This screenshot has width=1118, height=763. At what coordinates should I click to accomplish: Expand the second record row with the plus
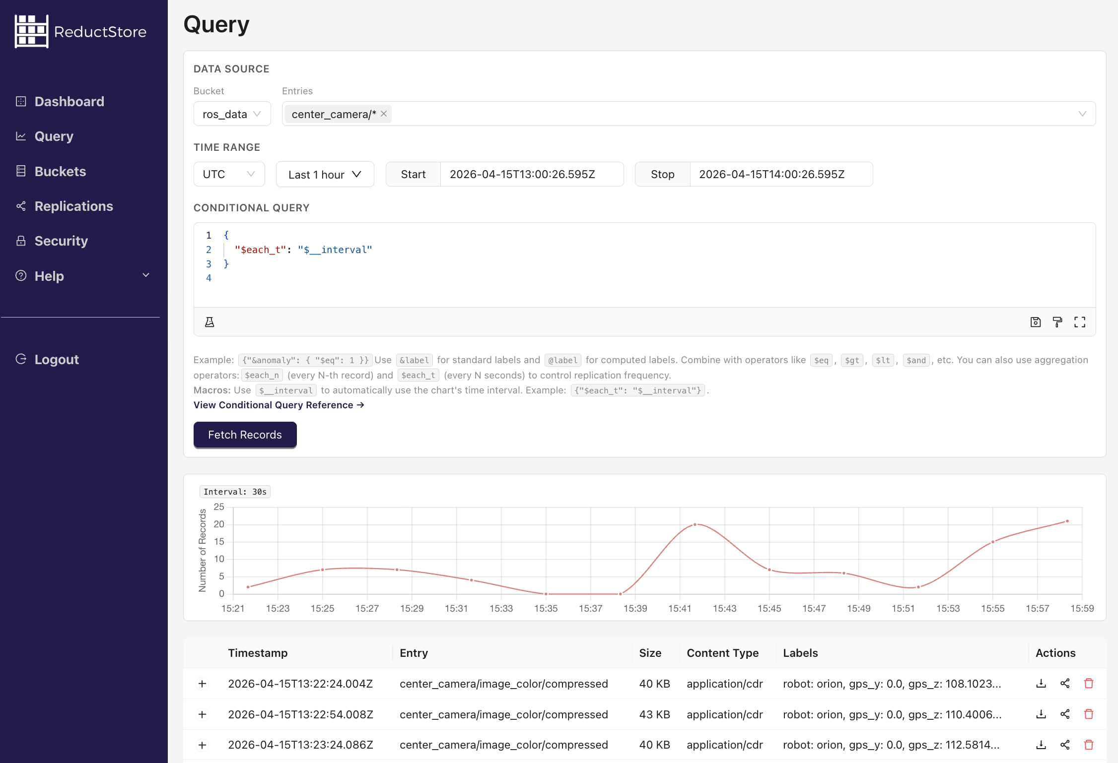coord(202,714)
